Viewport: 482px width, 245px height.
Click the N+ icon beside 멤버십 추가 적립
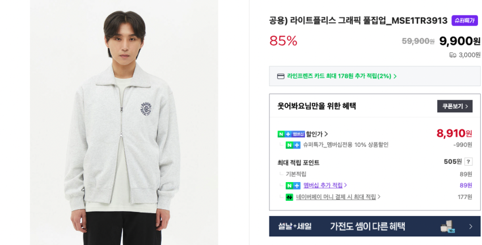293,185
